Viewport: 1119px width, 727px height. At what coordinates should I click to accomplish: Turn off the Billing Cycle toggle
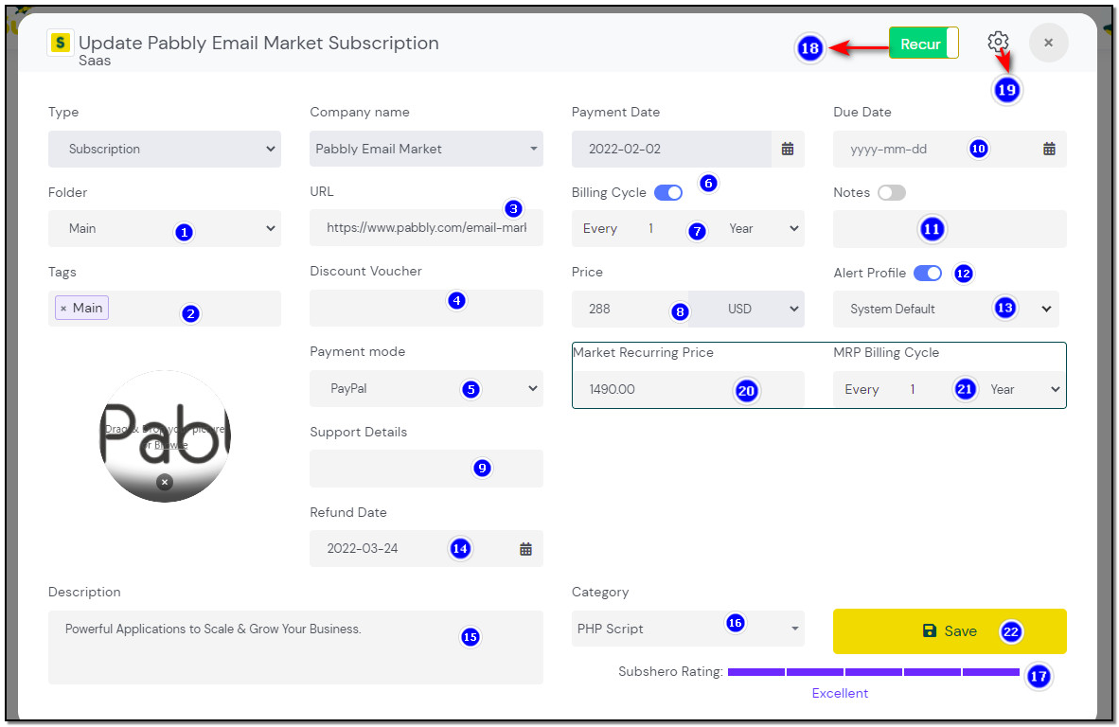[x=668, y=192]
